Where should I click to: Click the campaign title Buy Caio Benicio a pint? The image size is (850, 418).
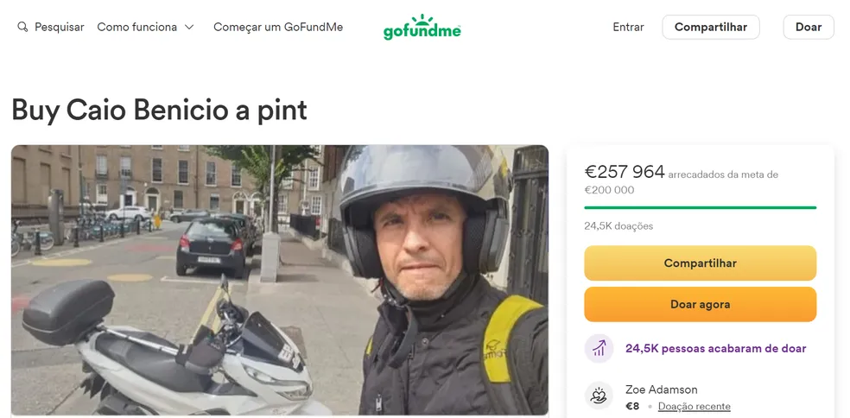[x=159, y=110]
